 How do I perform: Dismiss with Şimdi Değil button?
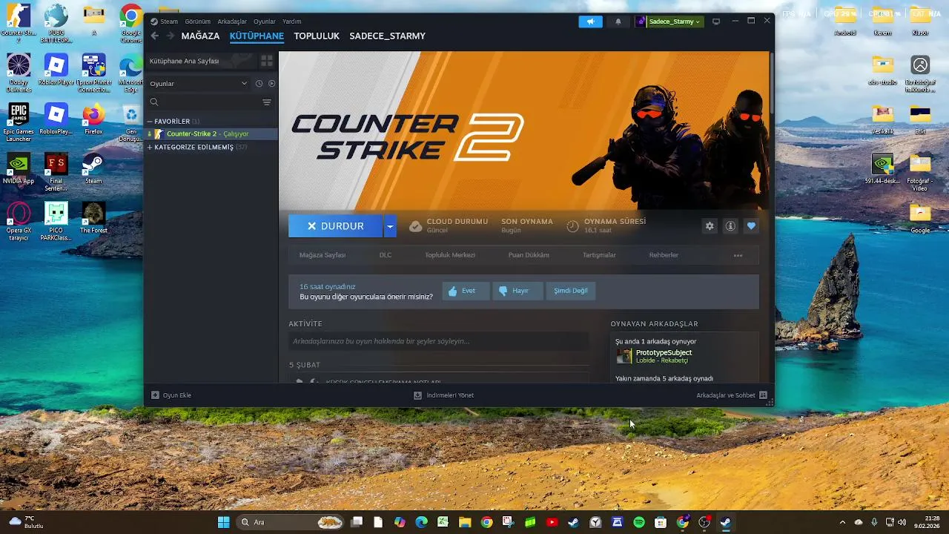[571, 291]
